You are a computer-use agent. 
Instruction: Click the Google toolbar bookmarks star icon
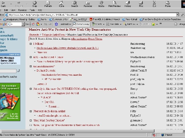[56, 24]
